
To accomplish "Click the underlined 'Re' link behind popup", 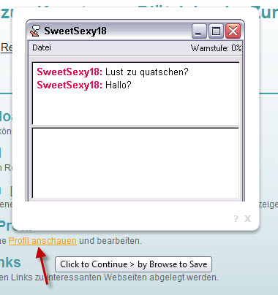I will (x=7, y=47).
